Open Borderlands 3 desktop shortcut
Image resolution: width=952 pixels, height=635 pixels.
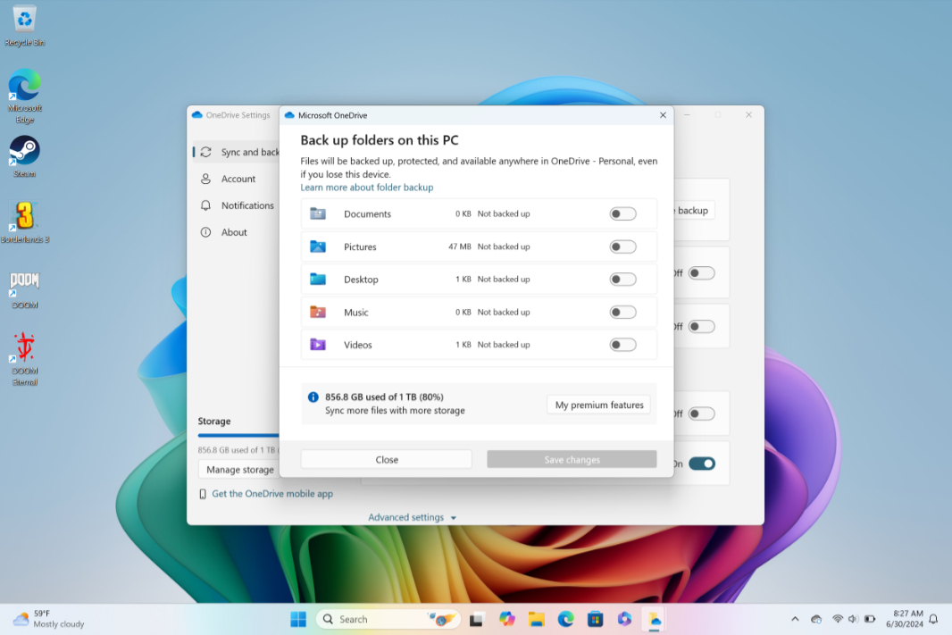pos(24,217)
